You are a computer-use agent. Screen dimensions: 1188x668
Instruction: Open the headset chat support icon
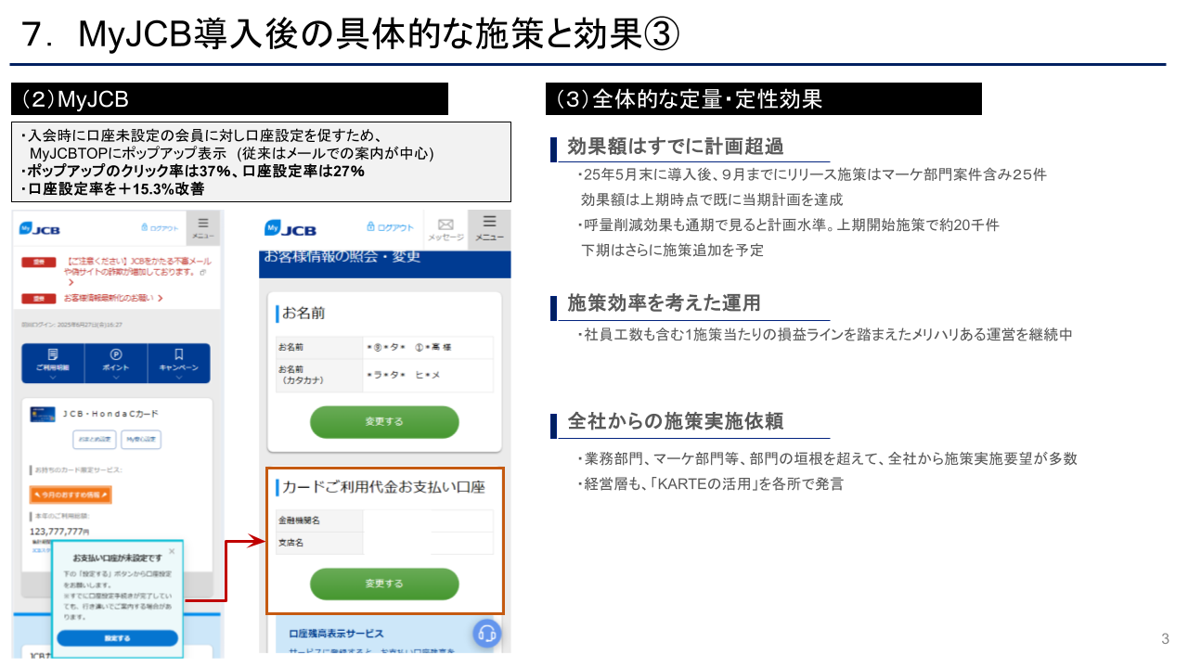(487, 634)
